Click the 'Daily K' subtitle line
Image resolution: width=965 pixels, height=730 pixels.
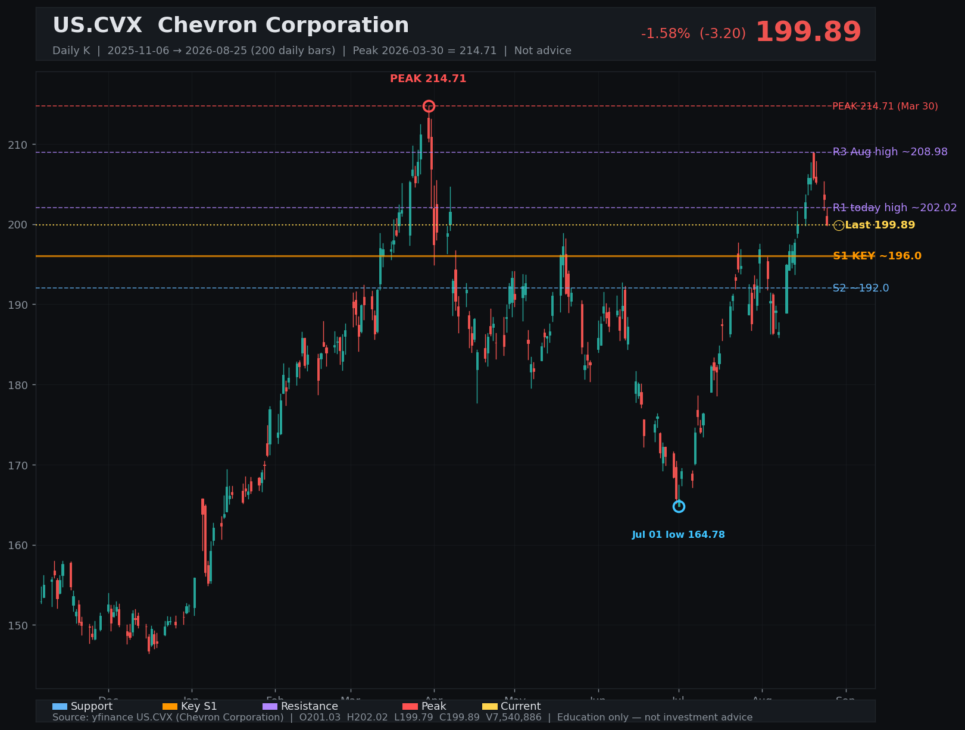coord(312,51)
